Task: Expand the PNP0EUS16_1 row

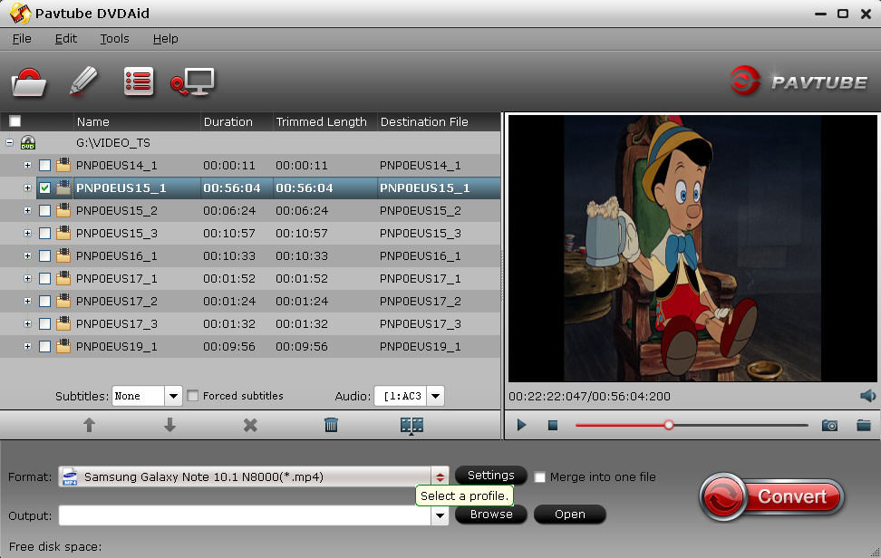Action: pyautogui.click(x=27, y=256)
